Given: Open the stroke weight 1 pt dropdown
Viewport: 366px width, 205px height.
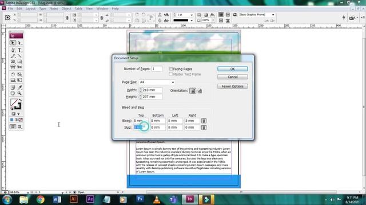Looking at the screenshot, I should pyautogui.click(x=192, y=15).
